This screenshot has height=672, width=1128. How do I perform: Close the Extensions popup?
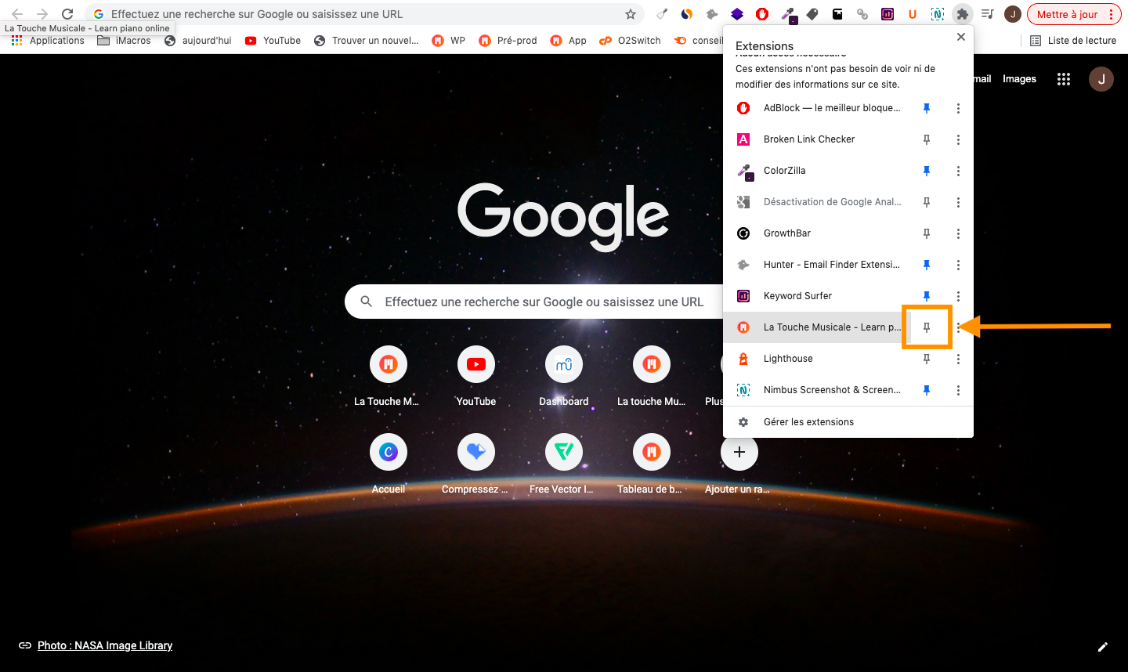960,37
